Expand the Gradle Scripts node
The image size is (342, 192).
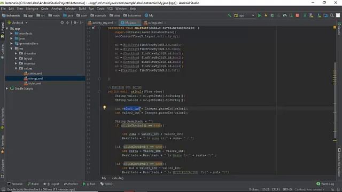point(7,89)
